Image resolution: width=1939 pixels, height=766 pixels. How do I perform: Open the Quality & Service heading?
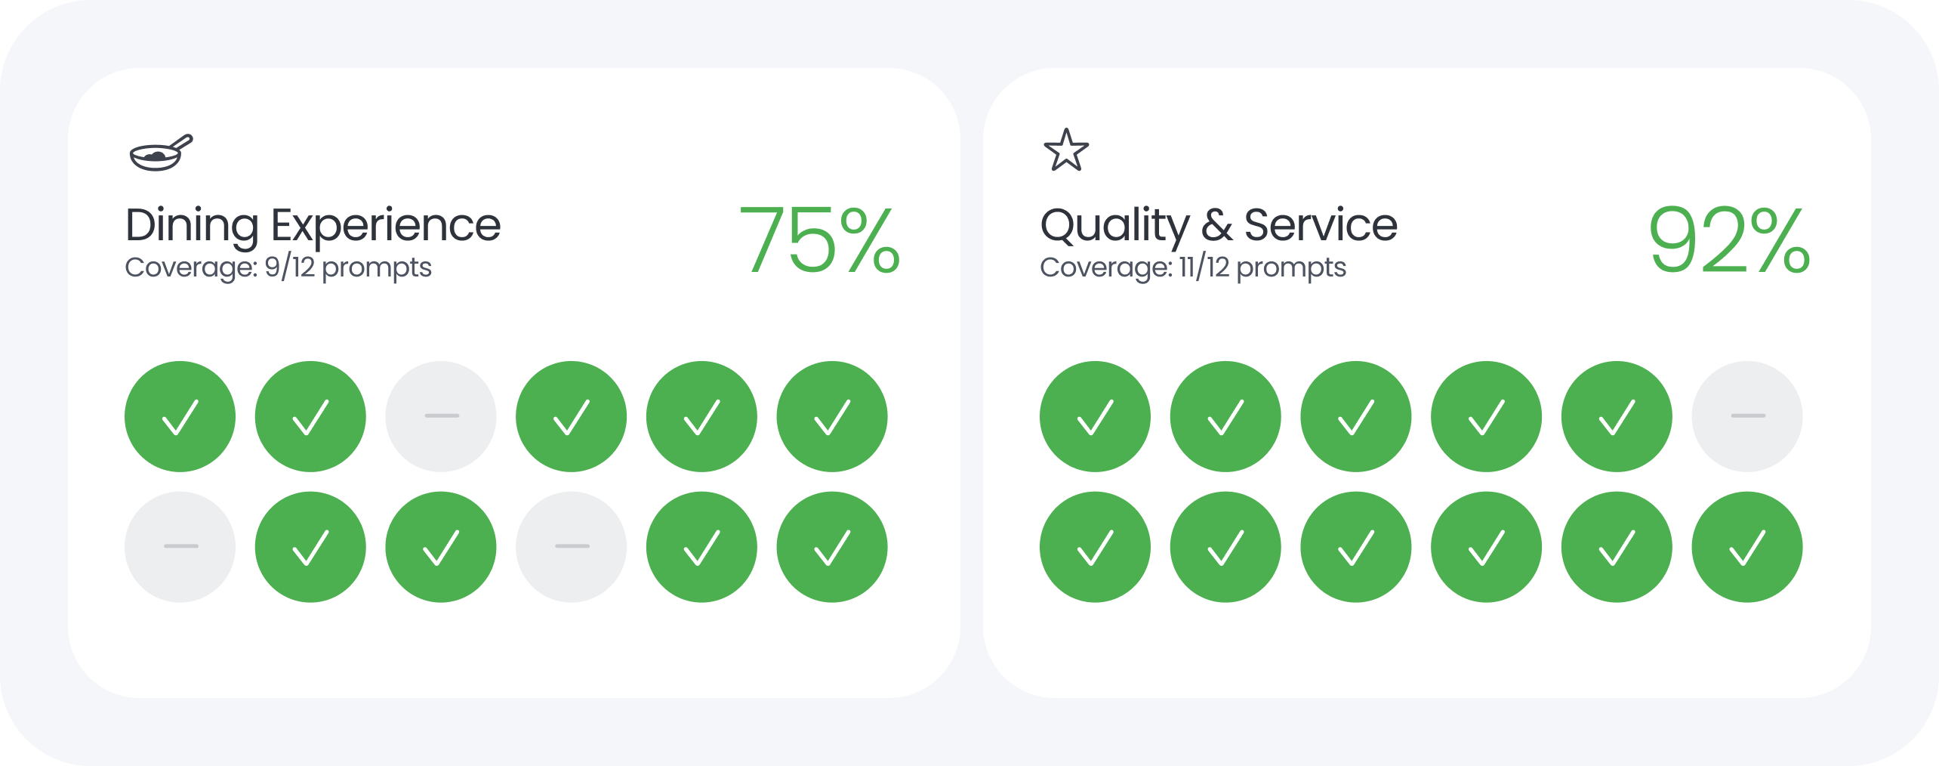pos(1219,225)
